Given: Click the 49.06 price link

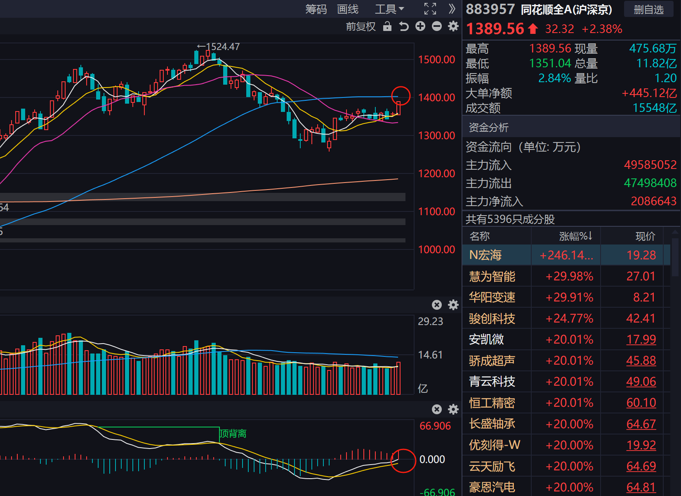Looking at the screenshot, I should pos(641,382).
